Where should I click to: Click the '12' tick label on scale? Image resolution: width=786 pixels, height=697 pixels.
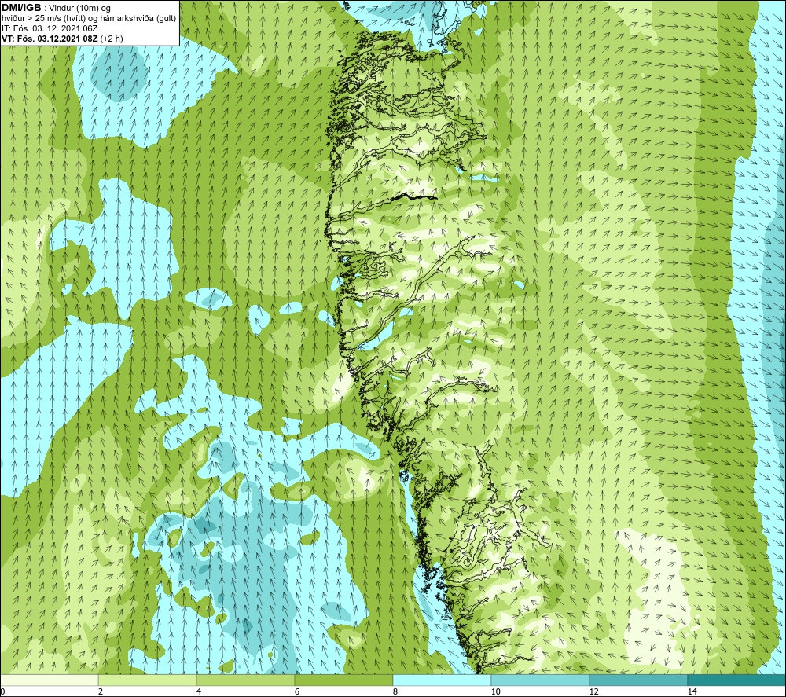pos(594,692)
